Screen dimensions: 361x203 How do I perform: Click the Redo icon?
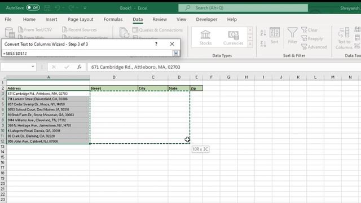tap(71, 8)
